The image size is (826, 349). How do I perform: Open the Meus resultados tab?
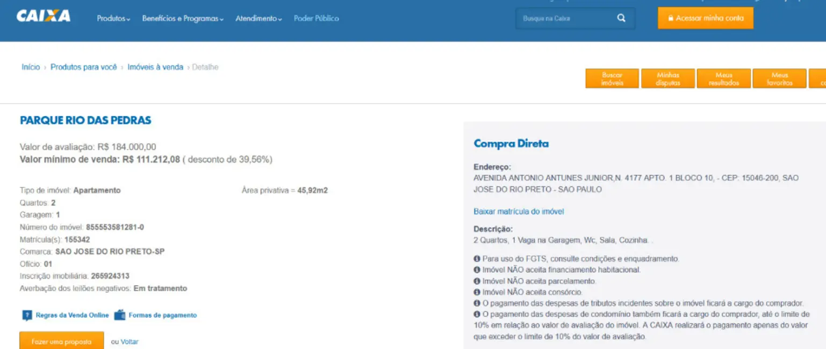click(x=724, y=79)
